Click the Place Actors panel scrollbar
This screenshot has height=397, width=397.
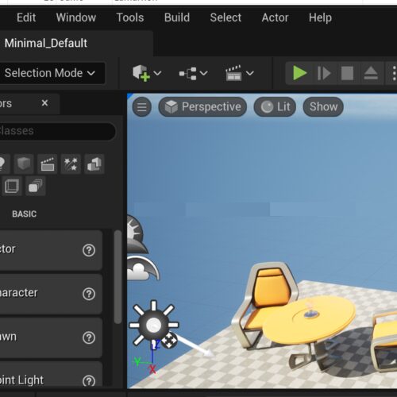(118, 276)
